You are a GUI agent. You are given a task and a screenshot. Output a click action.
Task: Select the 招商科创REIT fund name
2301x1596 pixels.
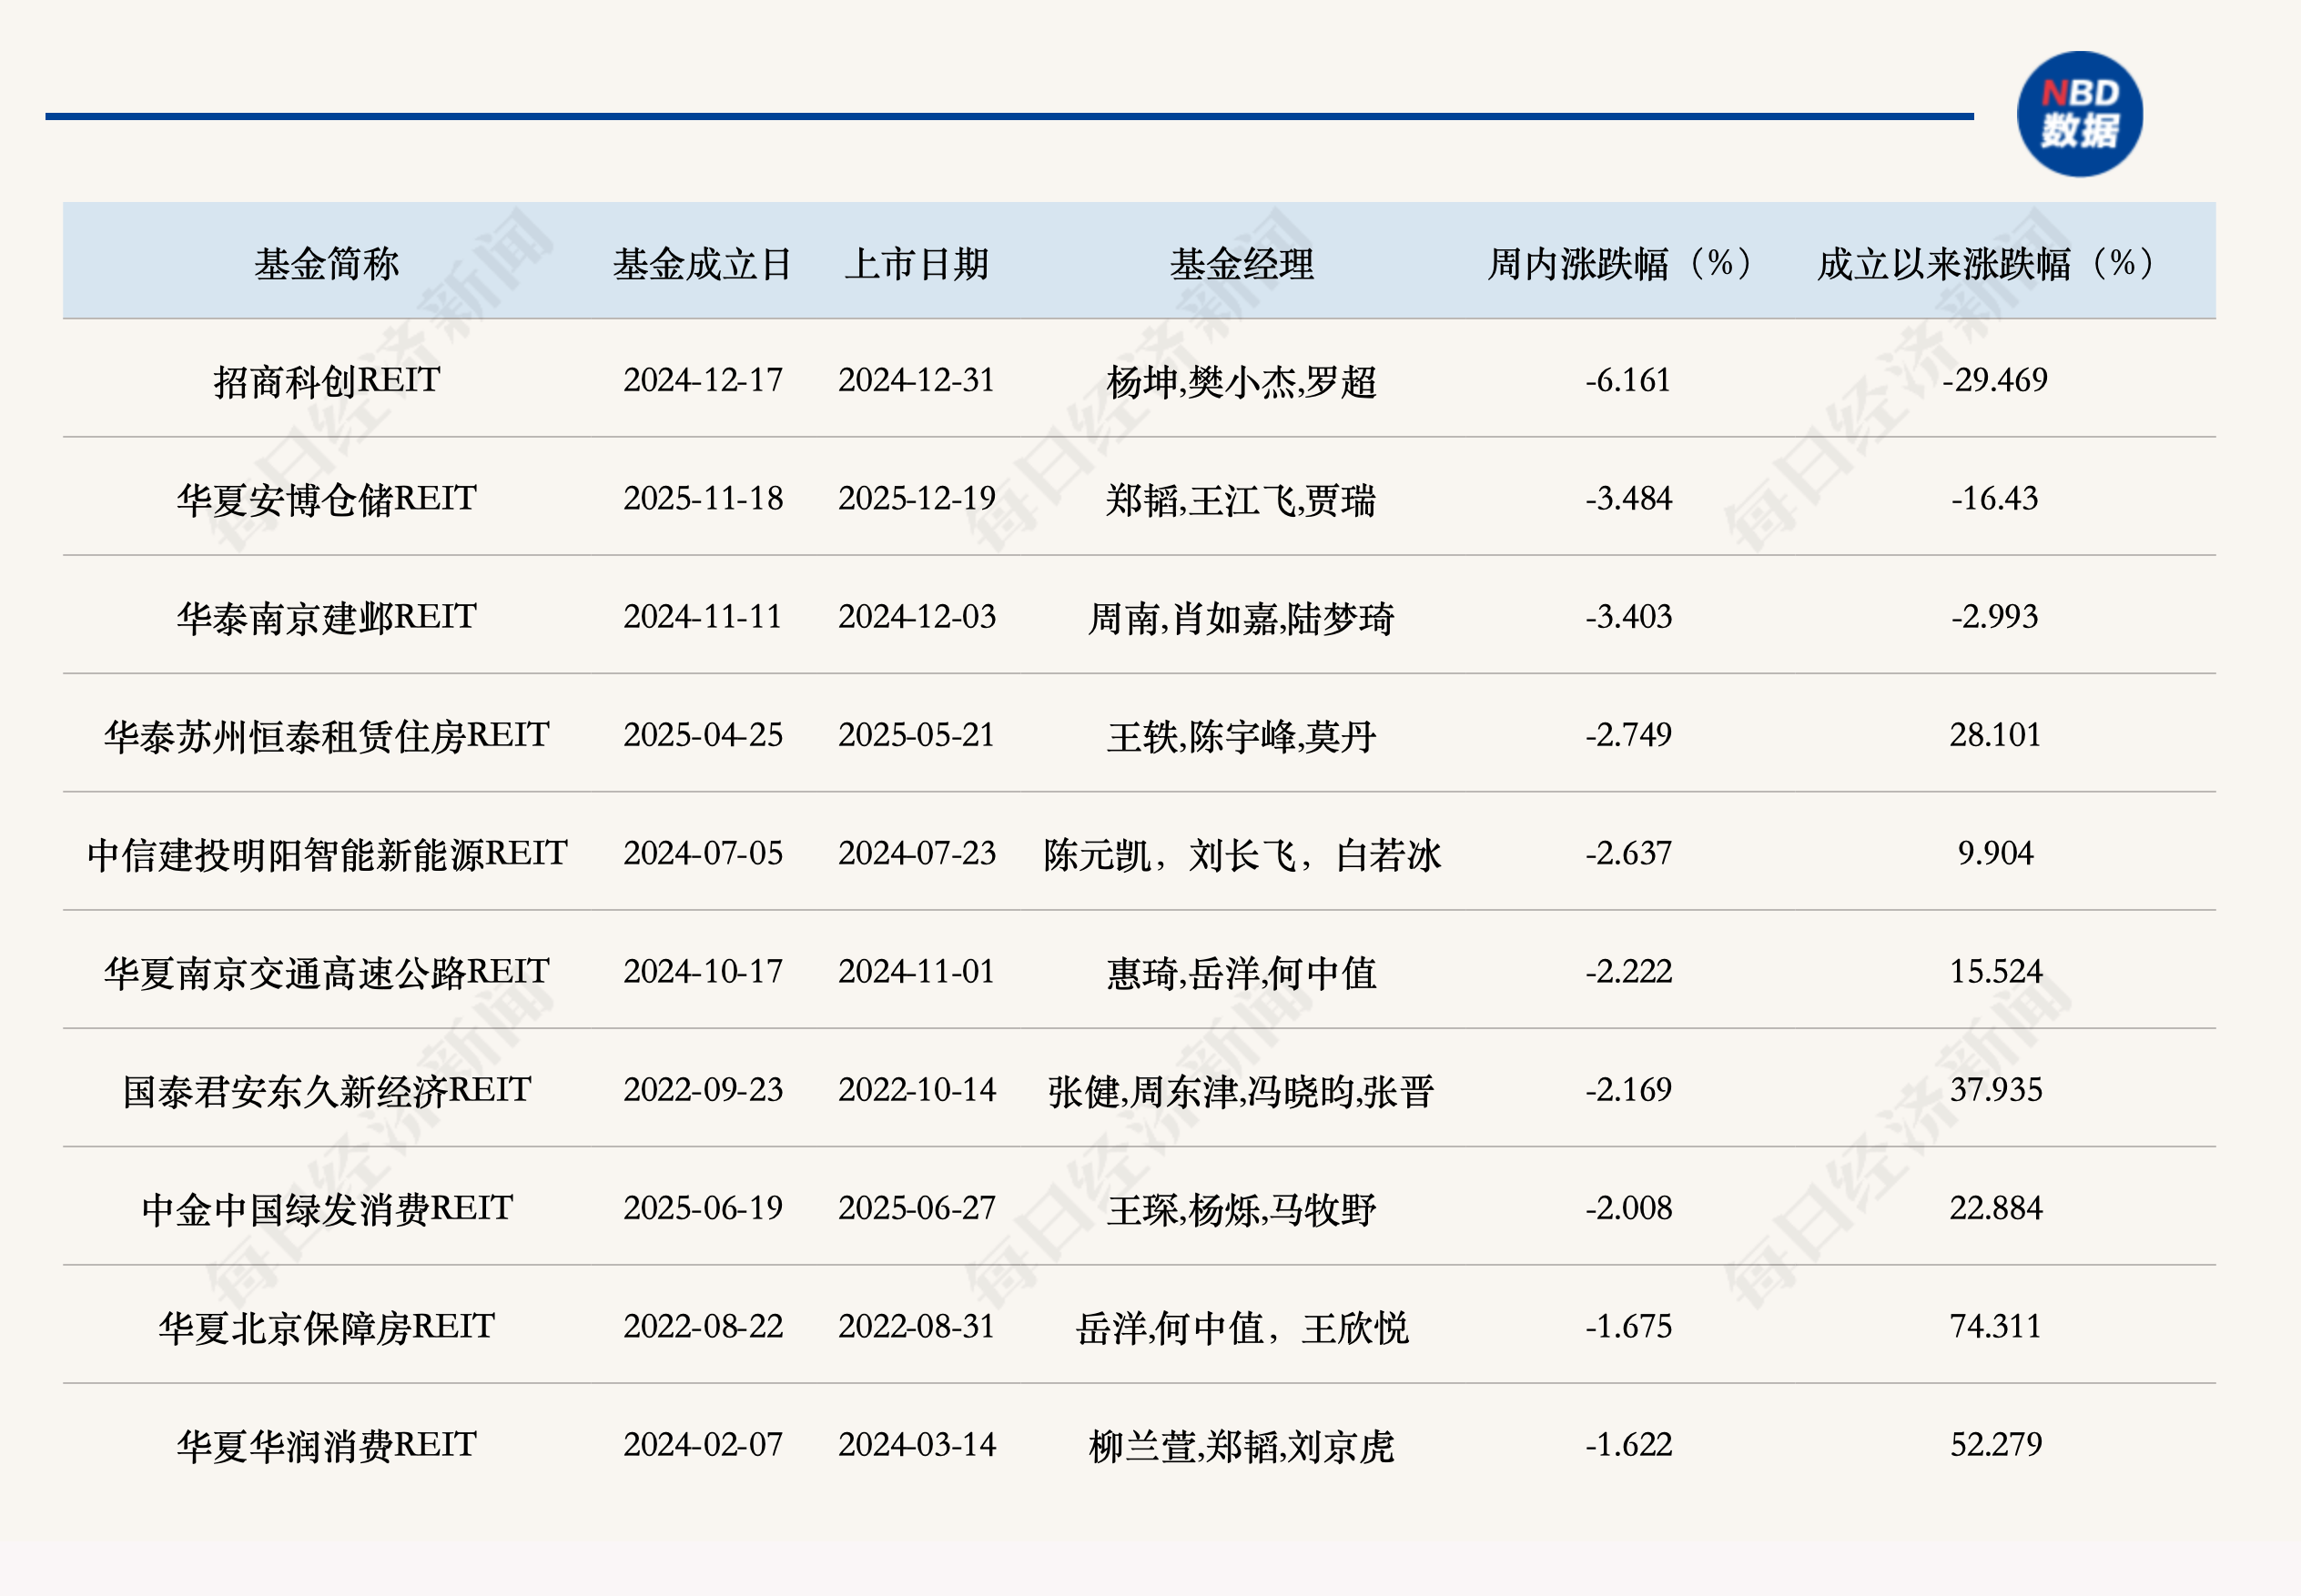point(326,381)
